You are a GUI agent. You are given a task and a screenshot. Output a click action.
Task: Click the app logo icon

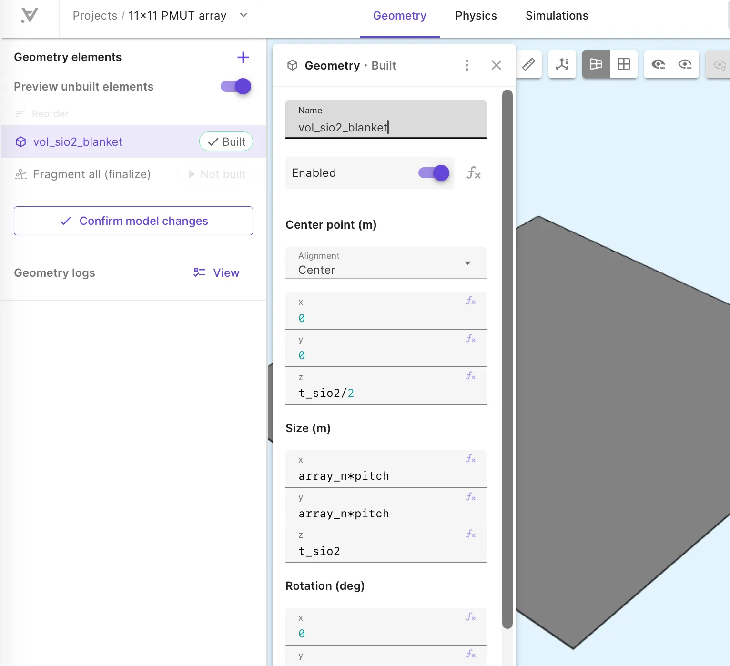pos(30,15)
